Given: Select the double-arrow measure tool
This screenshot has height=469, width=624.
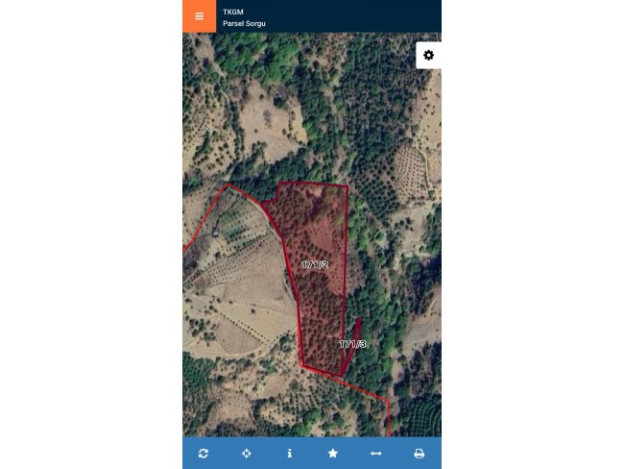Looking at the screenshot, I should click(x=376, y=454).
